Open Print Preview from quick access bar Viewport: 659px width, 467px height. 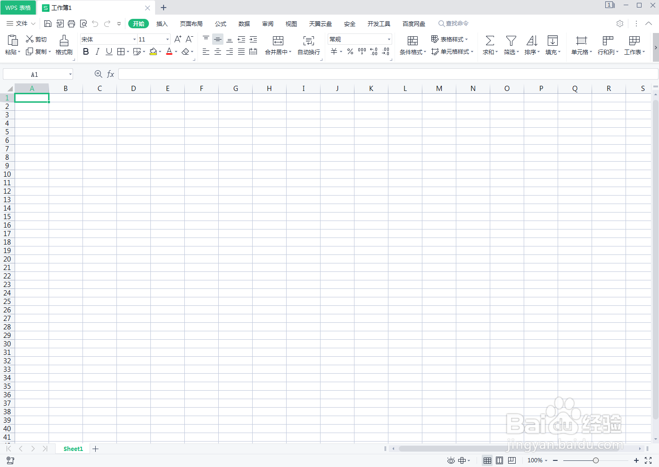(x=83, y=24)
